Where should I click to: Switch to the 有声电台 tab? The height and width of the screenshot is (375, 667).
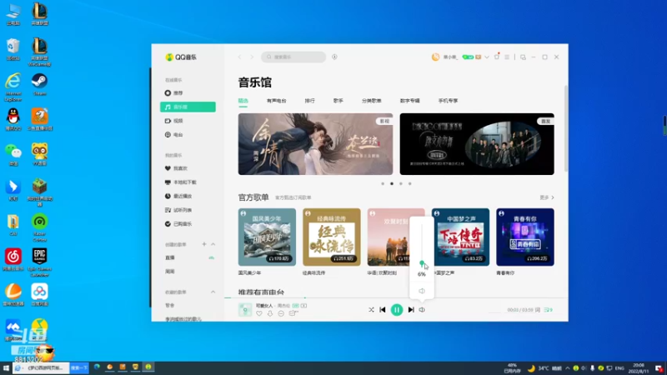(277, 101)
